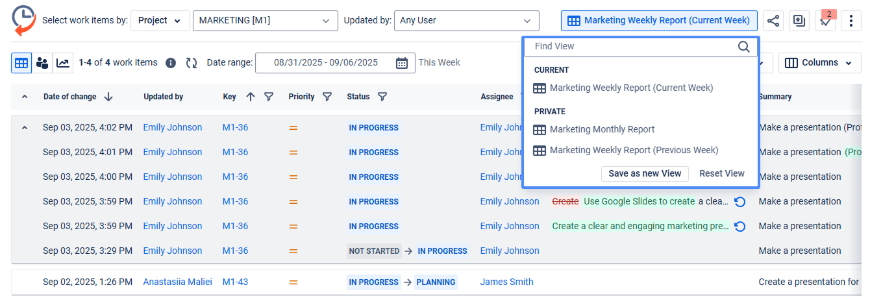Screen dimensions: 870x296
Task: Click the refresh work items icon
Action: [x=192, y=63]
